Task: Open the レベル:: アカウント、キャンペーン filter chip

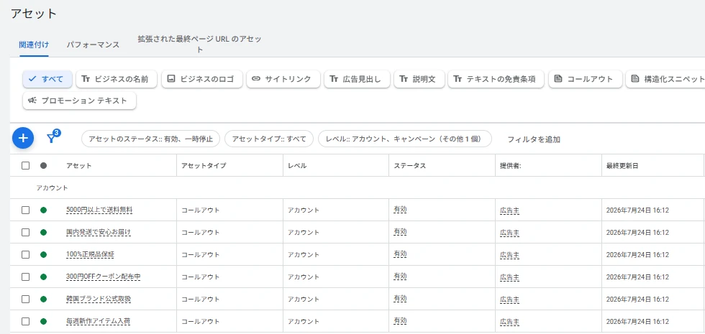Action: pyautogui.click(x=404, y=139)
